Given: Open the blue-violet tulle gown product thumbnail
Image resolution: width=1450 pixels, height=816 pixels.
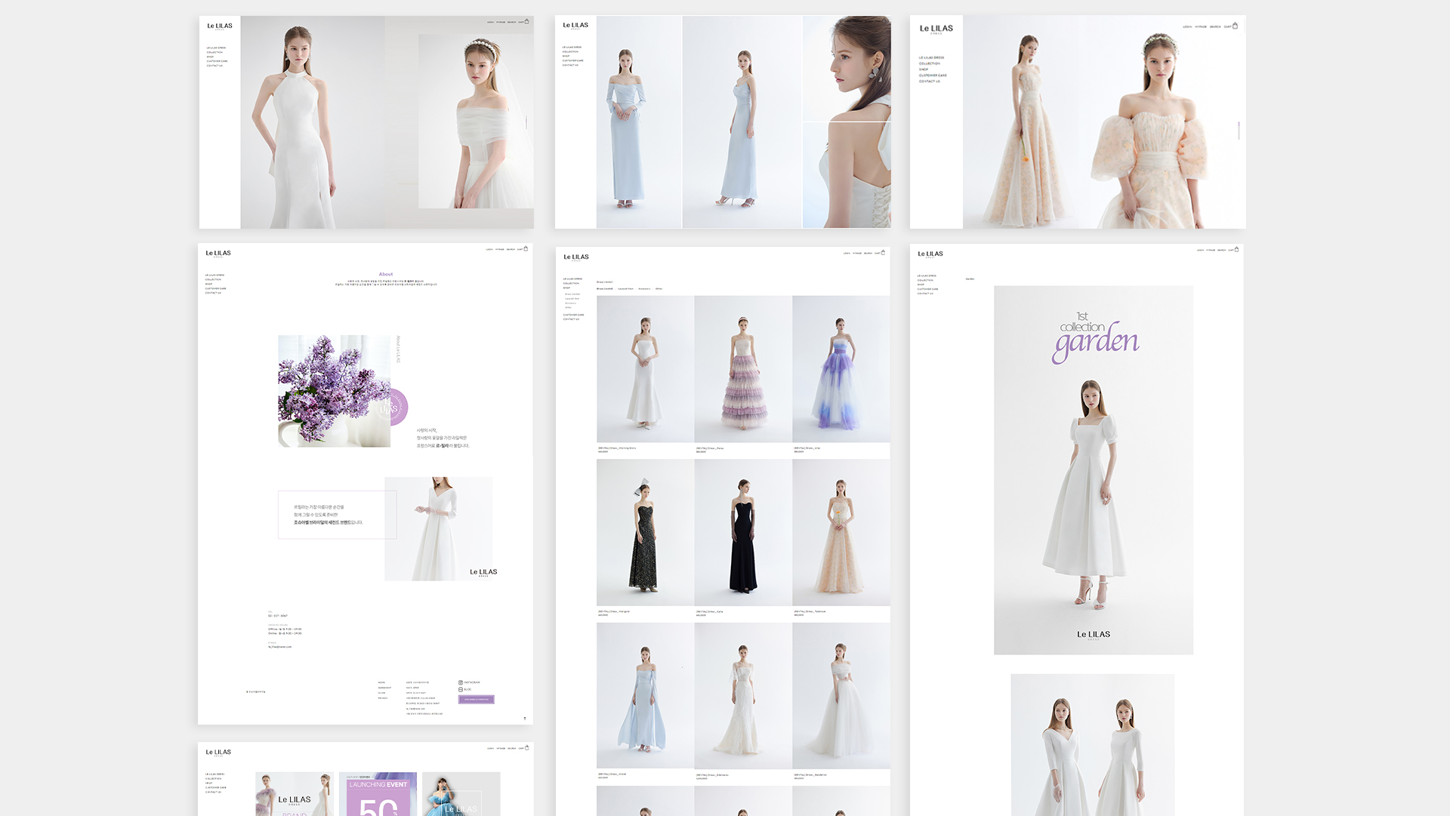Looking at the screenshot, I should 841,369.
